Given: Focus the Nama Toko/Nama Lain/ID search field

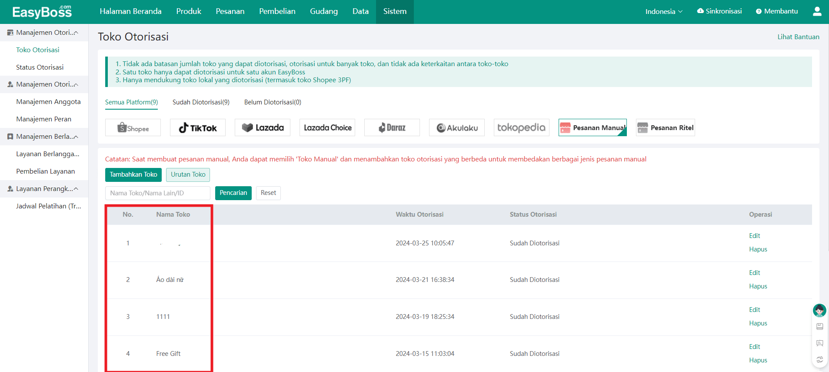Looking at the screenshot, I should point(158,193).
